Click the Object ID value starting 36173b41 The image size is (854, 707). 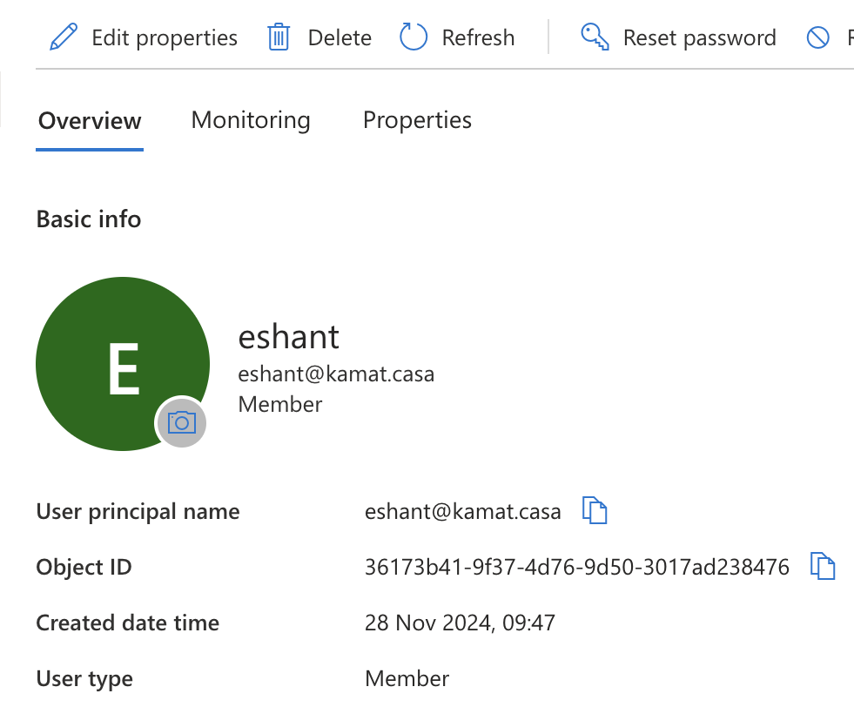pyautogui.click(x=576, y=568)
